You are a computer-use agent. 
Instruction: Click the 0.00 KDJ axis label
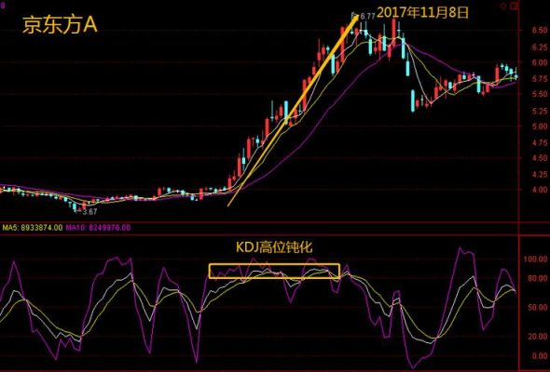point(539,356)
